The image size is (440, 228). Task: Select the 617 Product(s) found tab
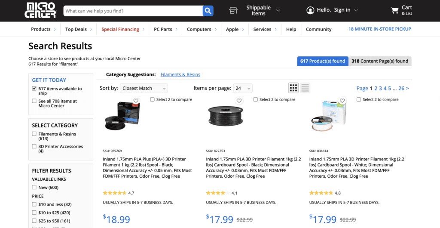pos(323,61)
